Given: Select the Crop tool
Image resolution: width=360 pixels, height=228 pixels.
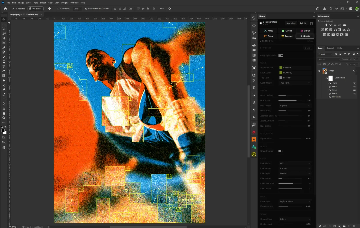Looking at the screenshot, I should (4, 38).
